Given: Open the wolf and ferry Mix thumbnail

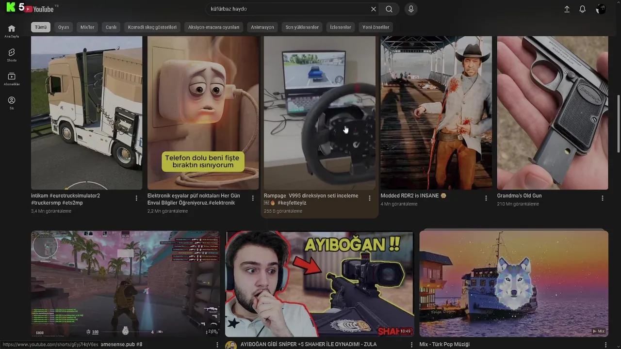Looking at the screenshot, I should 514,284.
